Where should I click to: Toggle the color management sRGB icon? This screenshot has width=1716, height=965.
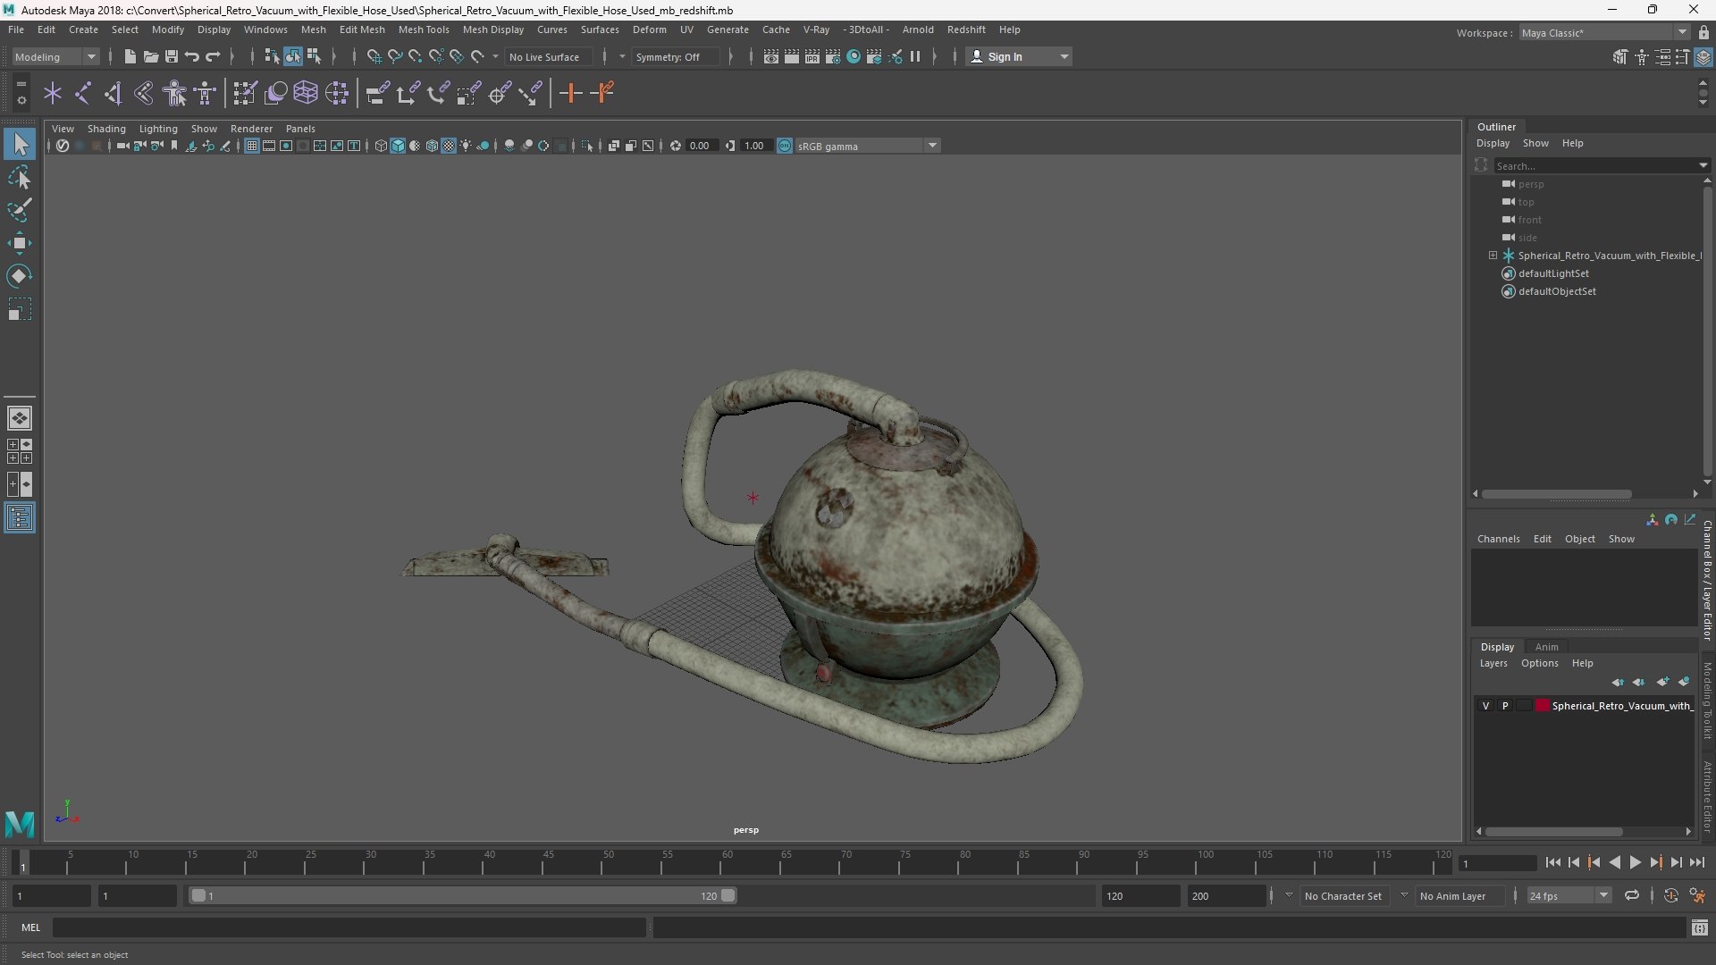pos(785,146)
